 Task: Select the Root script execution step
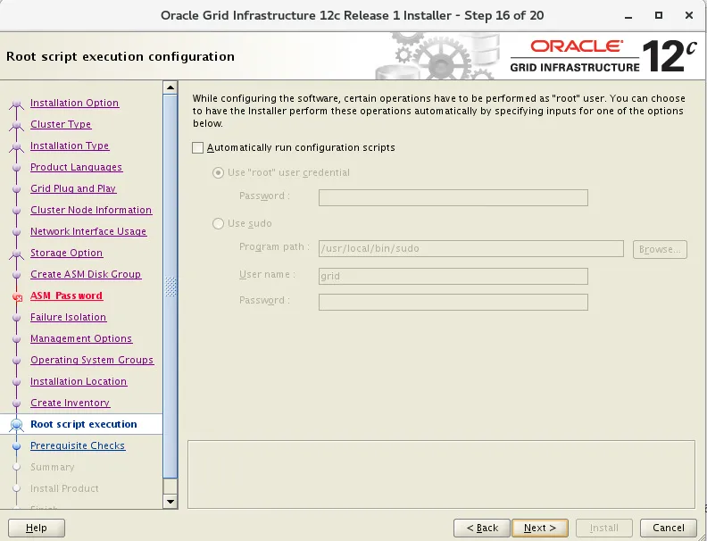pos(84,424)
